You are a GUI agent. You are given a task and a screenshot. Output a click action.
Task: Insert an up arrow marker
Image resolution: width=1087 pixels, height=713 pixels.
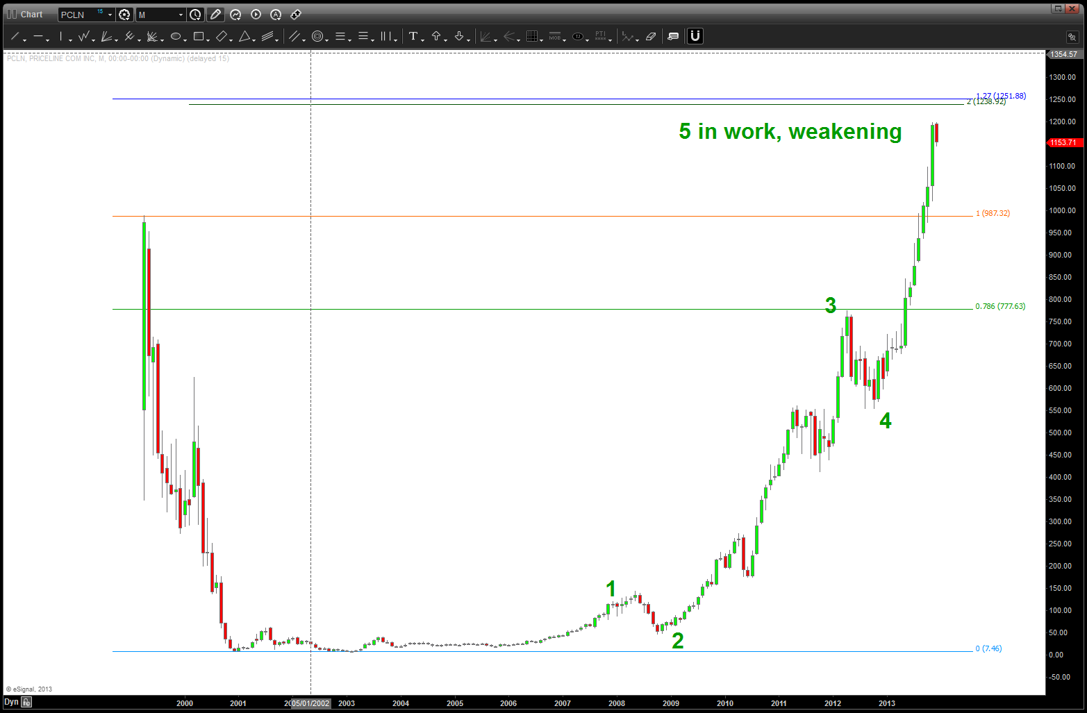[436, 36]
